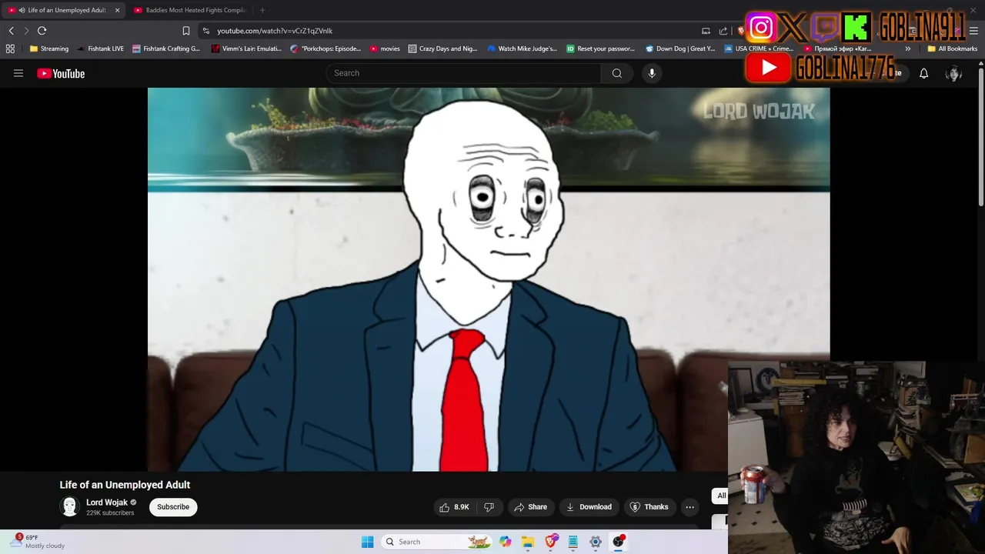
Task: Open the Fishtank Crafting G... bookmark
Action: (x=166, y=48)
